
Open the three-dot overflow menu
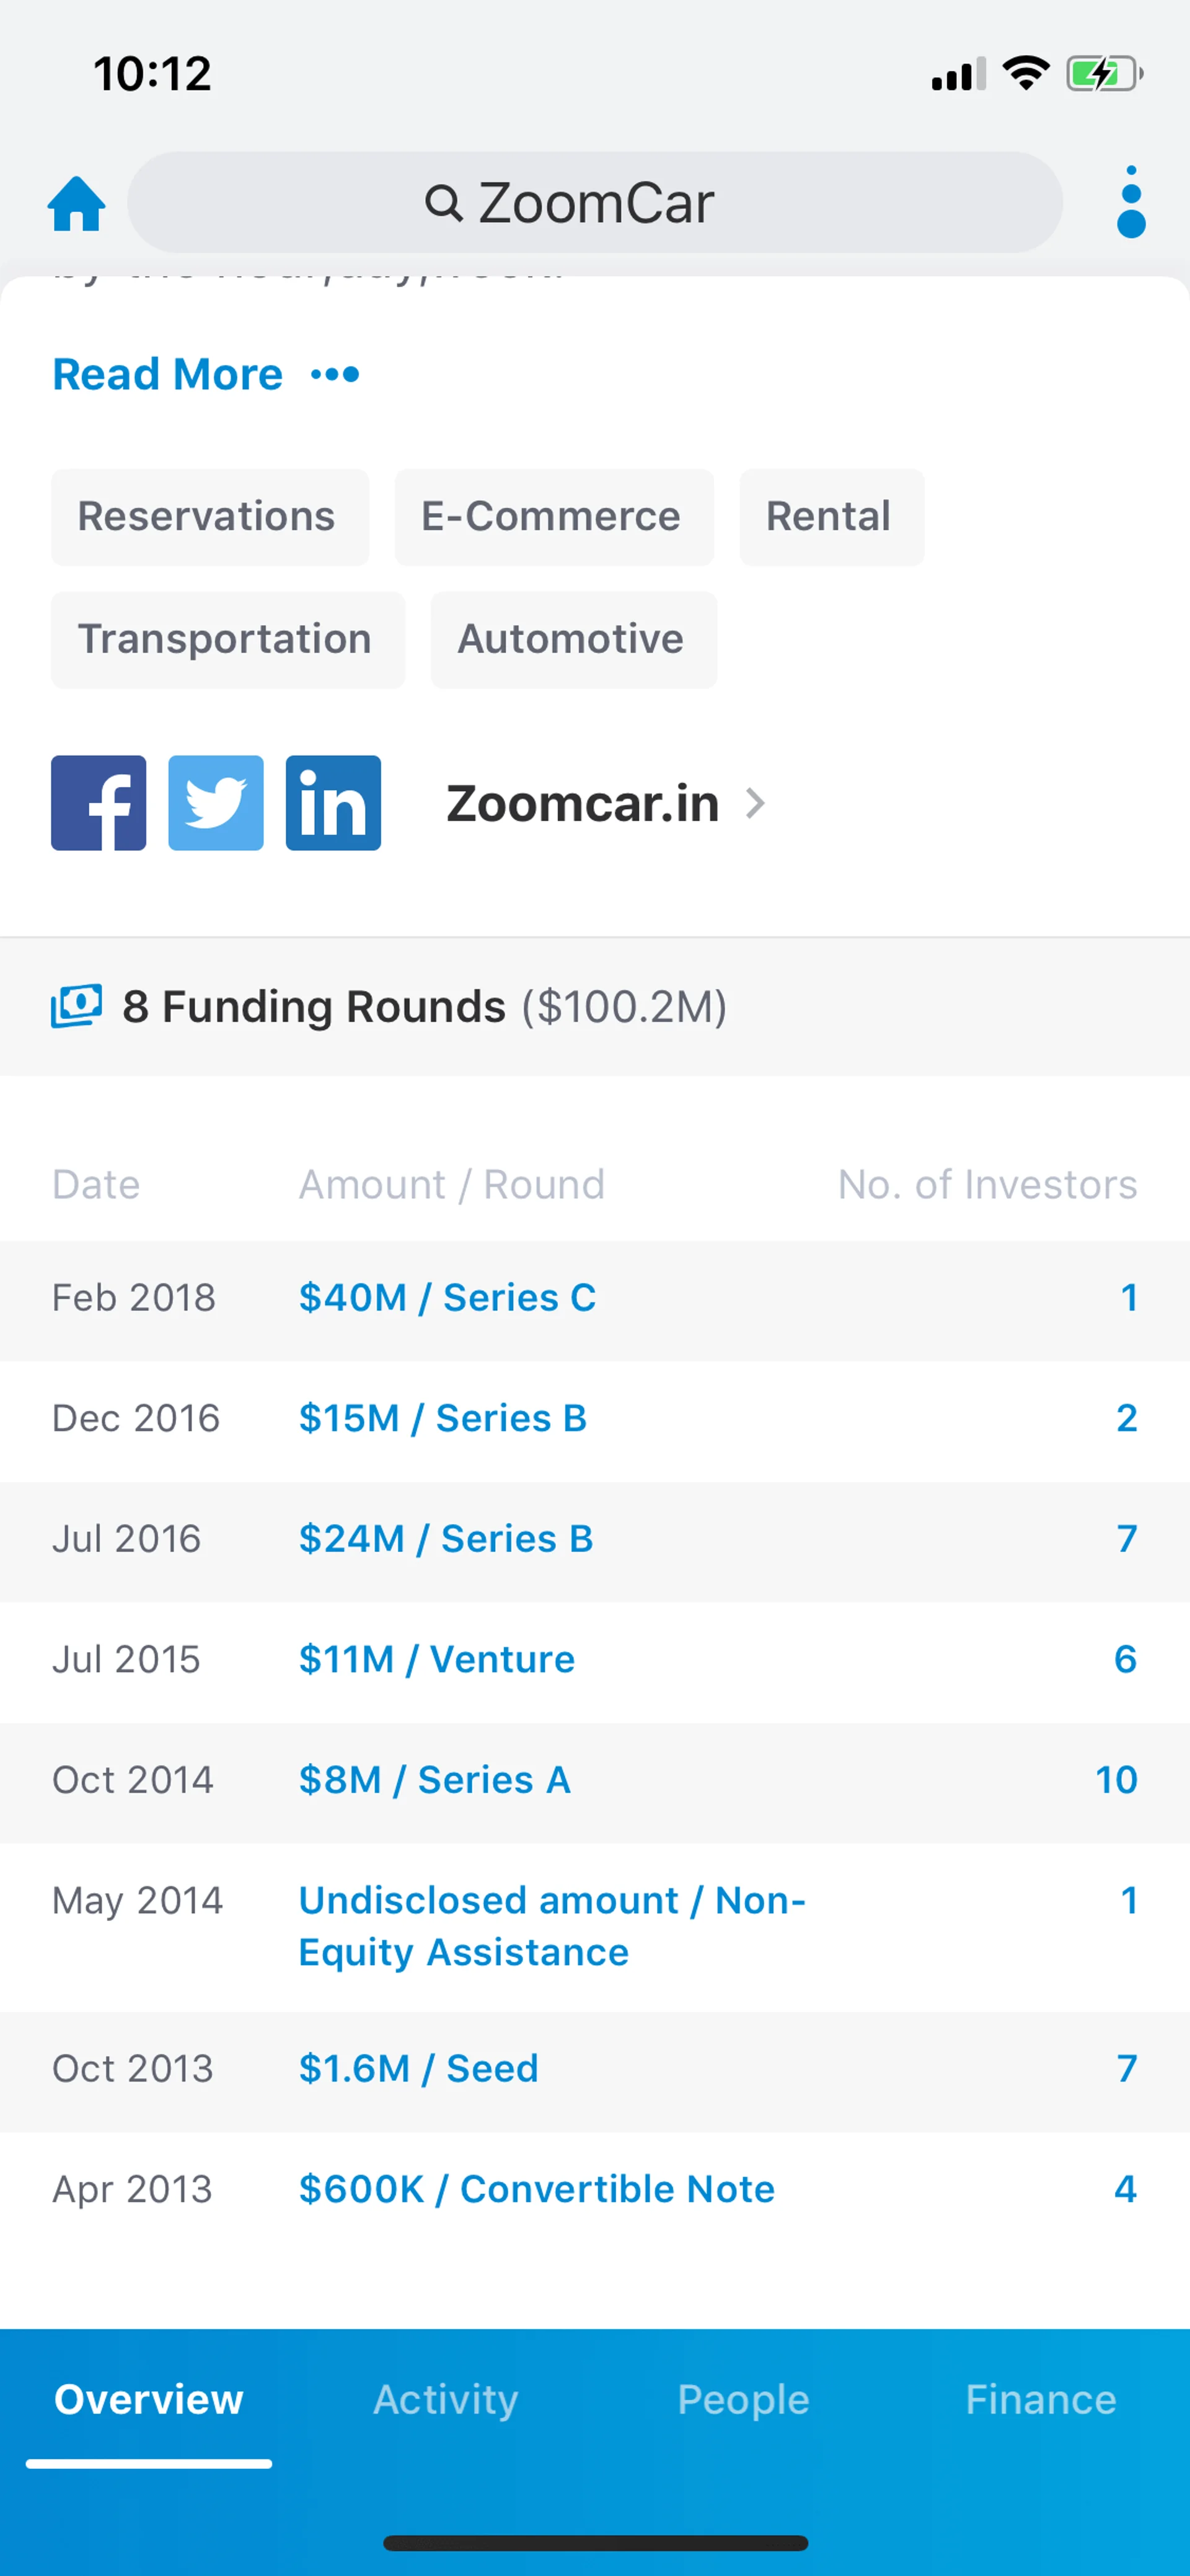1130,202
